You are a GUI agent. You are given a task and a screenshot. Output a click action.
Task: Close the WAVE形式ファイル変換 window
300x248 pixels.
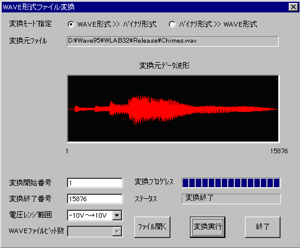click(x=293, y=7)
